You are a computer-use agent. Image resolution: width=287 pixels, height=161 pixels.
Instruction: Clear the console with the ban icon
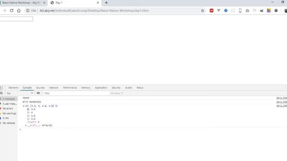pos(1,93)
